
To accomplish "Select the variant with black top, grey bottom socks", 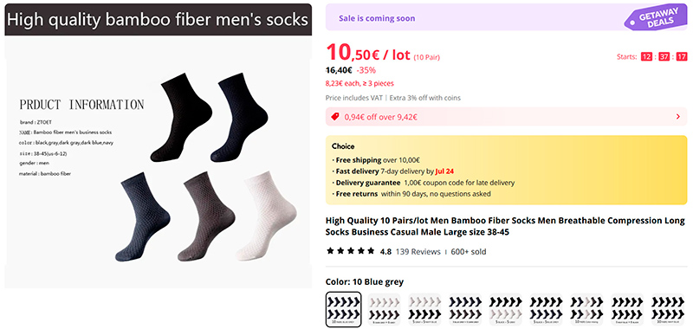I will [506, 310].
